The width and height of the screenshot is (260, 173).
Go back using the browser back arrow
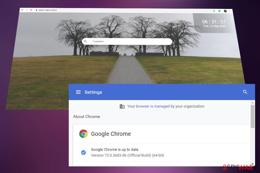22,10
